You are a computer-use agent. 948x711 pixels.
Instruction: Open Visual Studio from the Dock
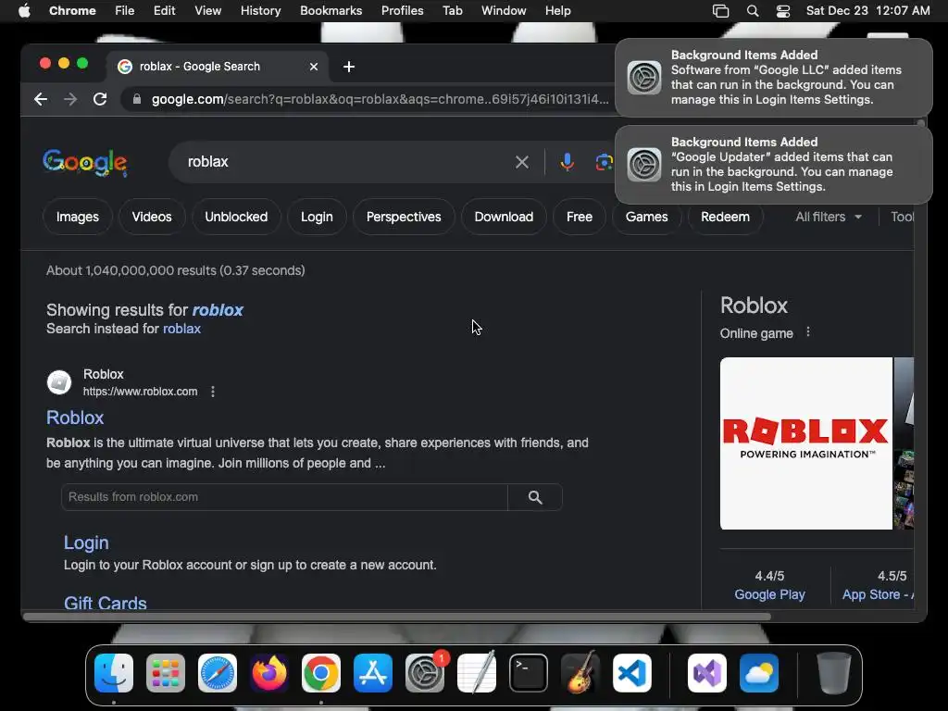click(x=706, y=673)
